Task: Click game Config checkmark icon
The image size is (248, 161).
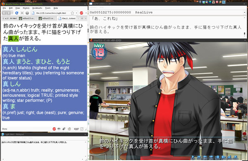Action: [x=229, y=157]
